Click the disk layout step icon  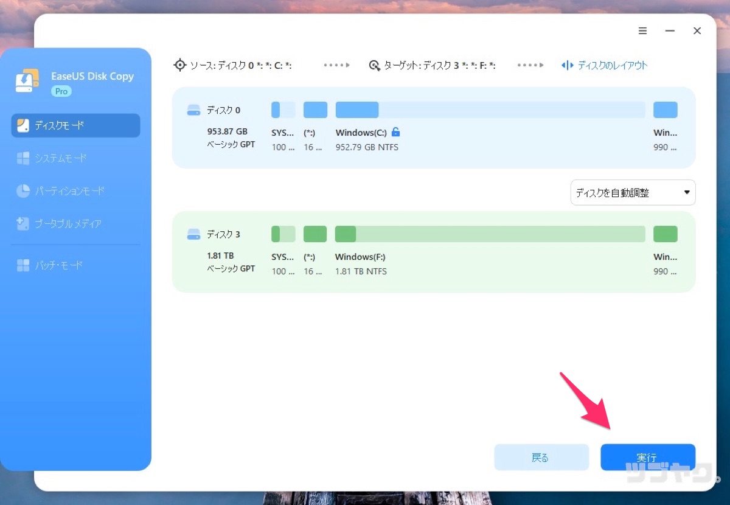(567, 65)
